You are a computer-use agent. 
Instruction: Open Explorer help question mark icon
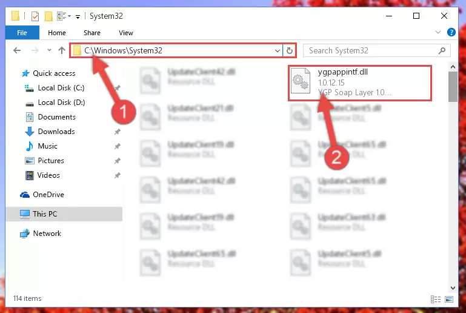coord(451,32)
